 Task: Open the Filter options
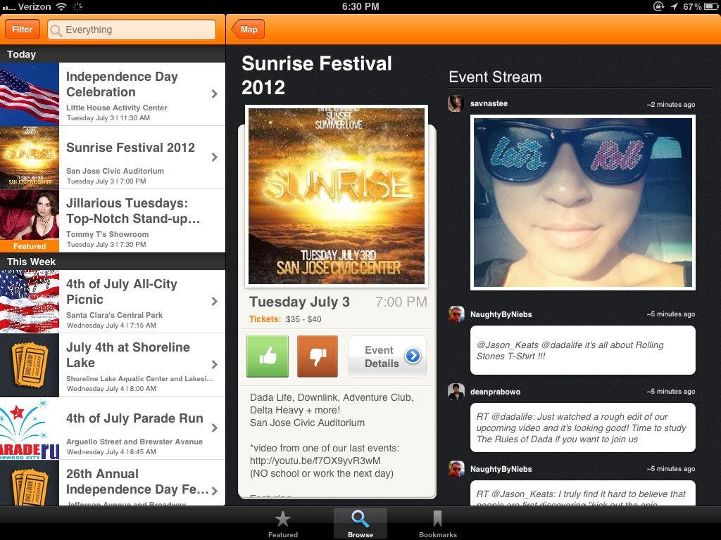point(22,30)
